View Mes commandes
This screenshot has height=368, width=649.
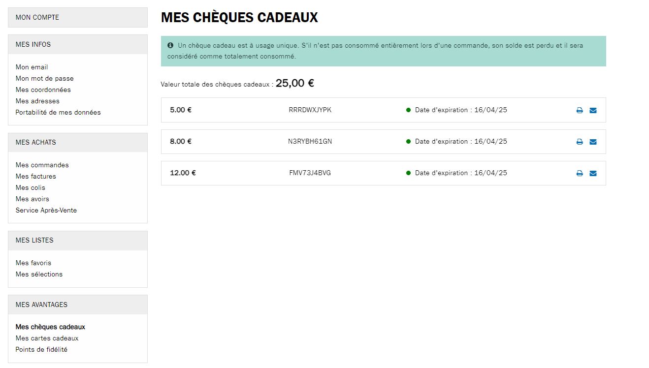[x=42, y=165]
